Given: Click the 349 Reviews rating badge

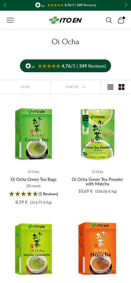Looking at the screenshot, I should (65, 66).
